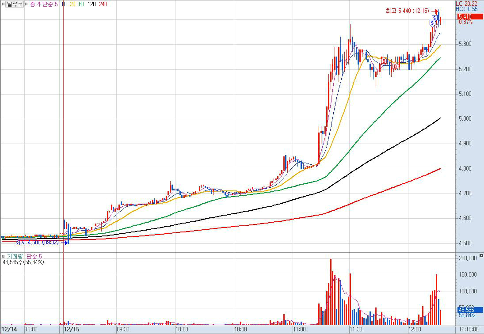Select the 60 moving average period label
Viewport: 484px width, 334px height.
[81, 4]
